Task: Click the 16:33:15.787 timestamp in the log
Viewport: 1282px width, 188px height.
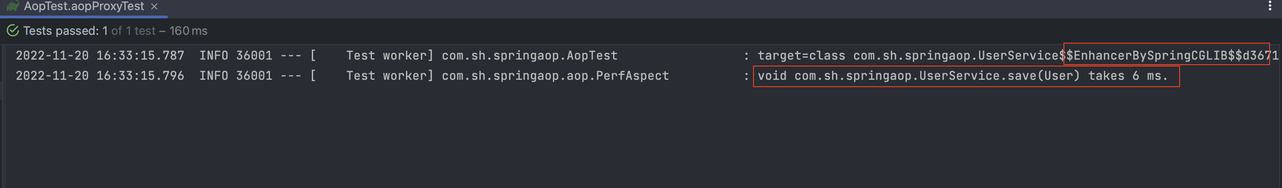Action: tap(140, 55)
